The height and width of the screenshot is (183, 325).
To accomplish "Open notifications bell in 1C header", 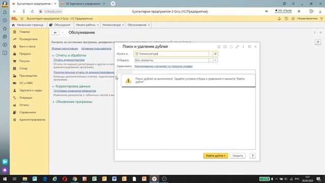I will [x=279, y=19].
